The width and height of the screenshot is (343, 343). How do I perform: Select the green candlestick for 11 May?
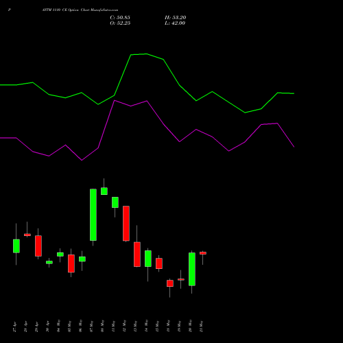[115, 202]
